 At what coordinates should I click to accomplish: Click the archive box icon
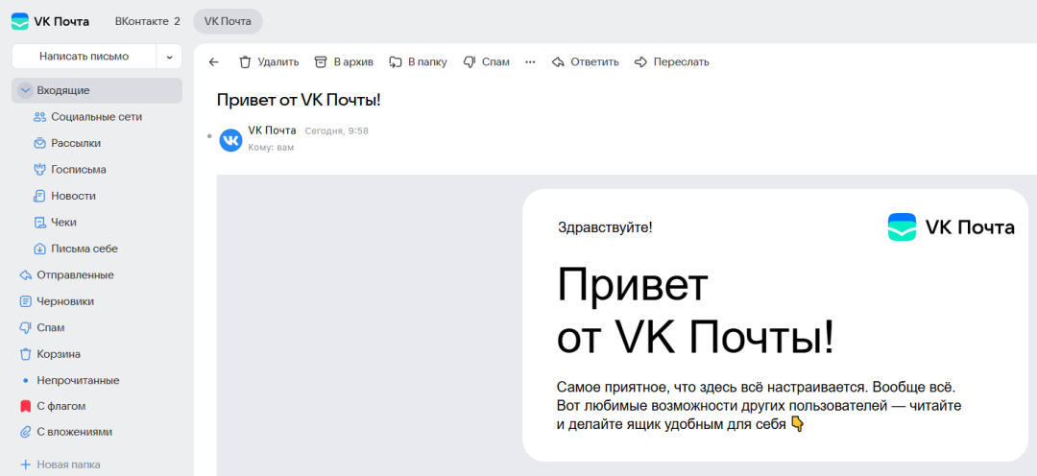[x=321, y=62]
